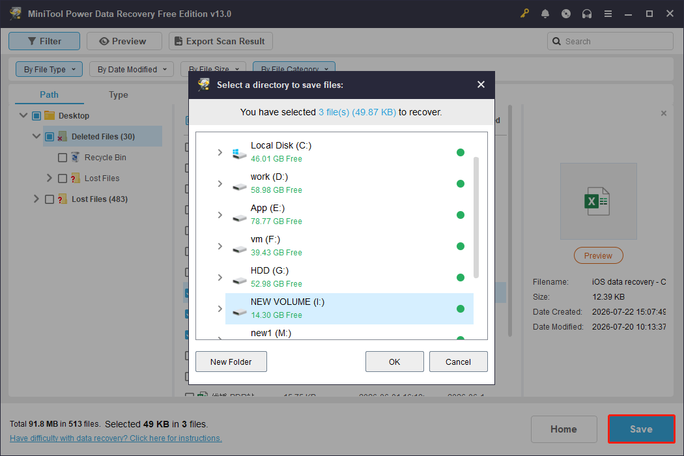Select NEW VOLUME (I:) as destination

coord(349,309)
